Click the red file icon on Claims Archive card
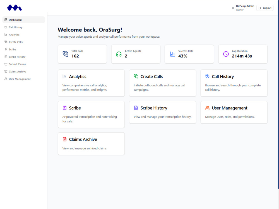 point(65,139)
